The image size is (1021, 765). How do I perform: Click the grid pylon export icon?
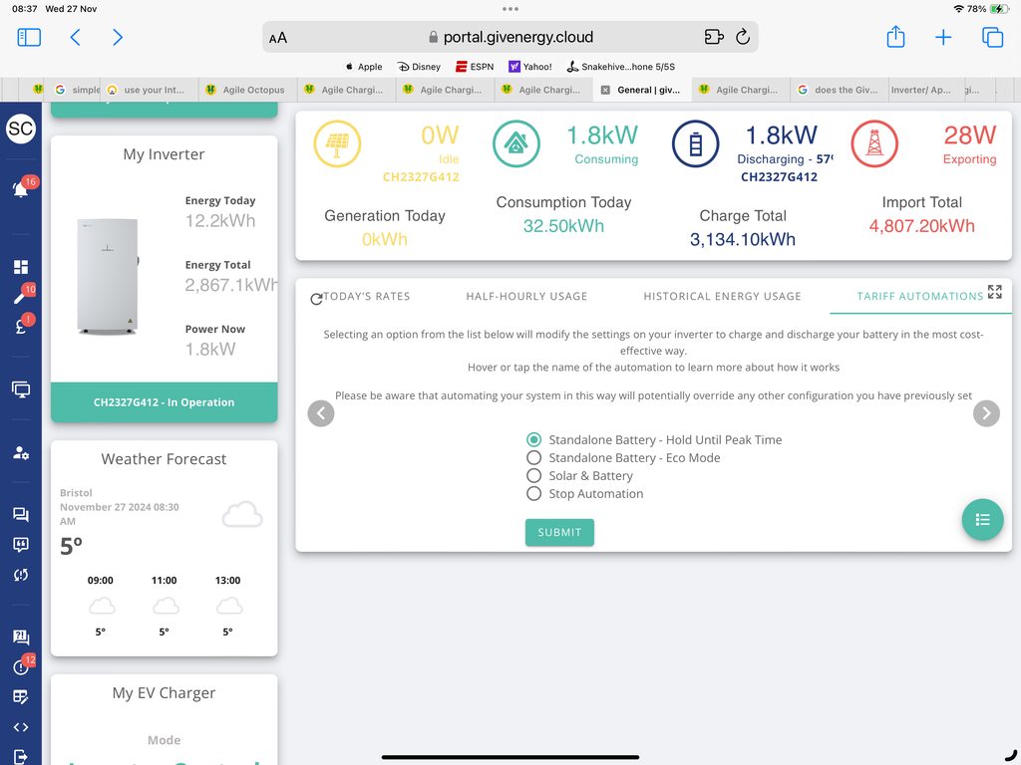pyautogui.click(x=874, y=143)
